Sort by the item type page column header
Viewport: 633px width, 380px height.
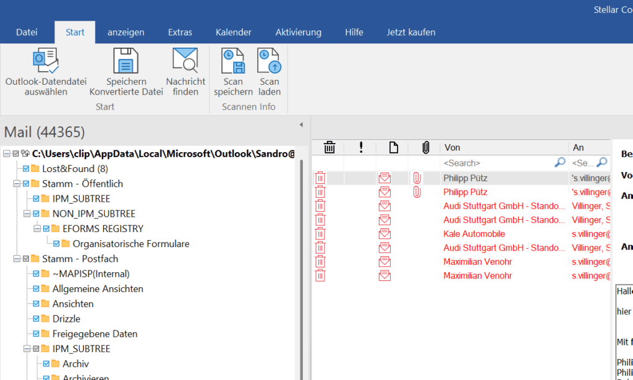point(394,147)
